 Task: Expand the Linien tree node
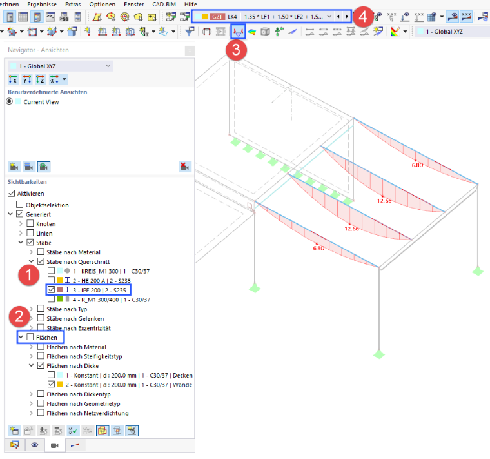(x=21, y=233)
